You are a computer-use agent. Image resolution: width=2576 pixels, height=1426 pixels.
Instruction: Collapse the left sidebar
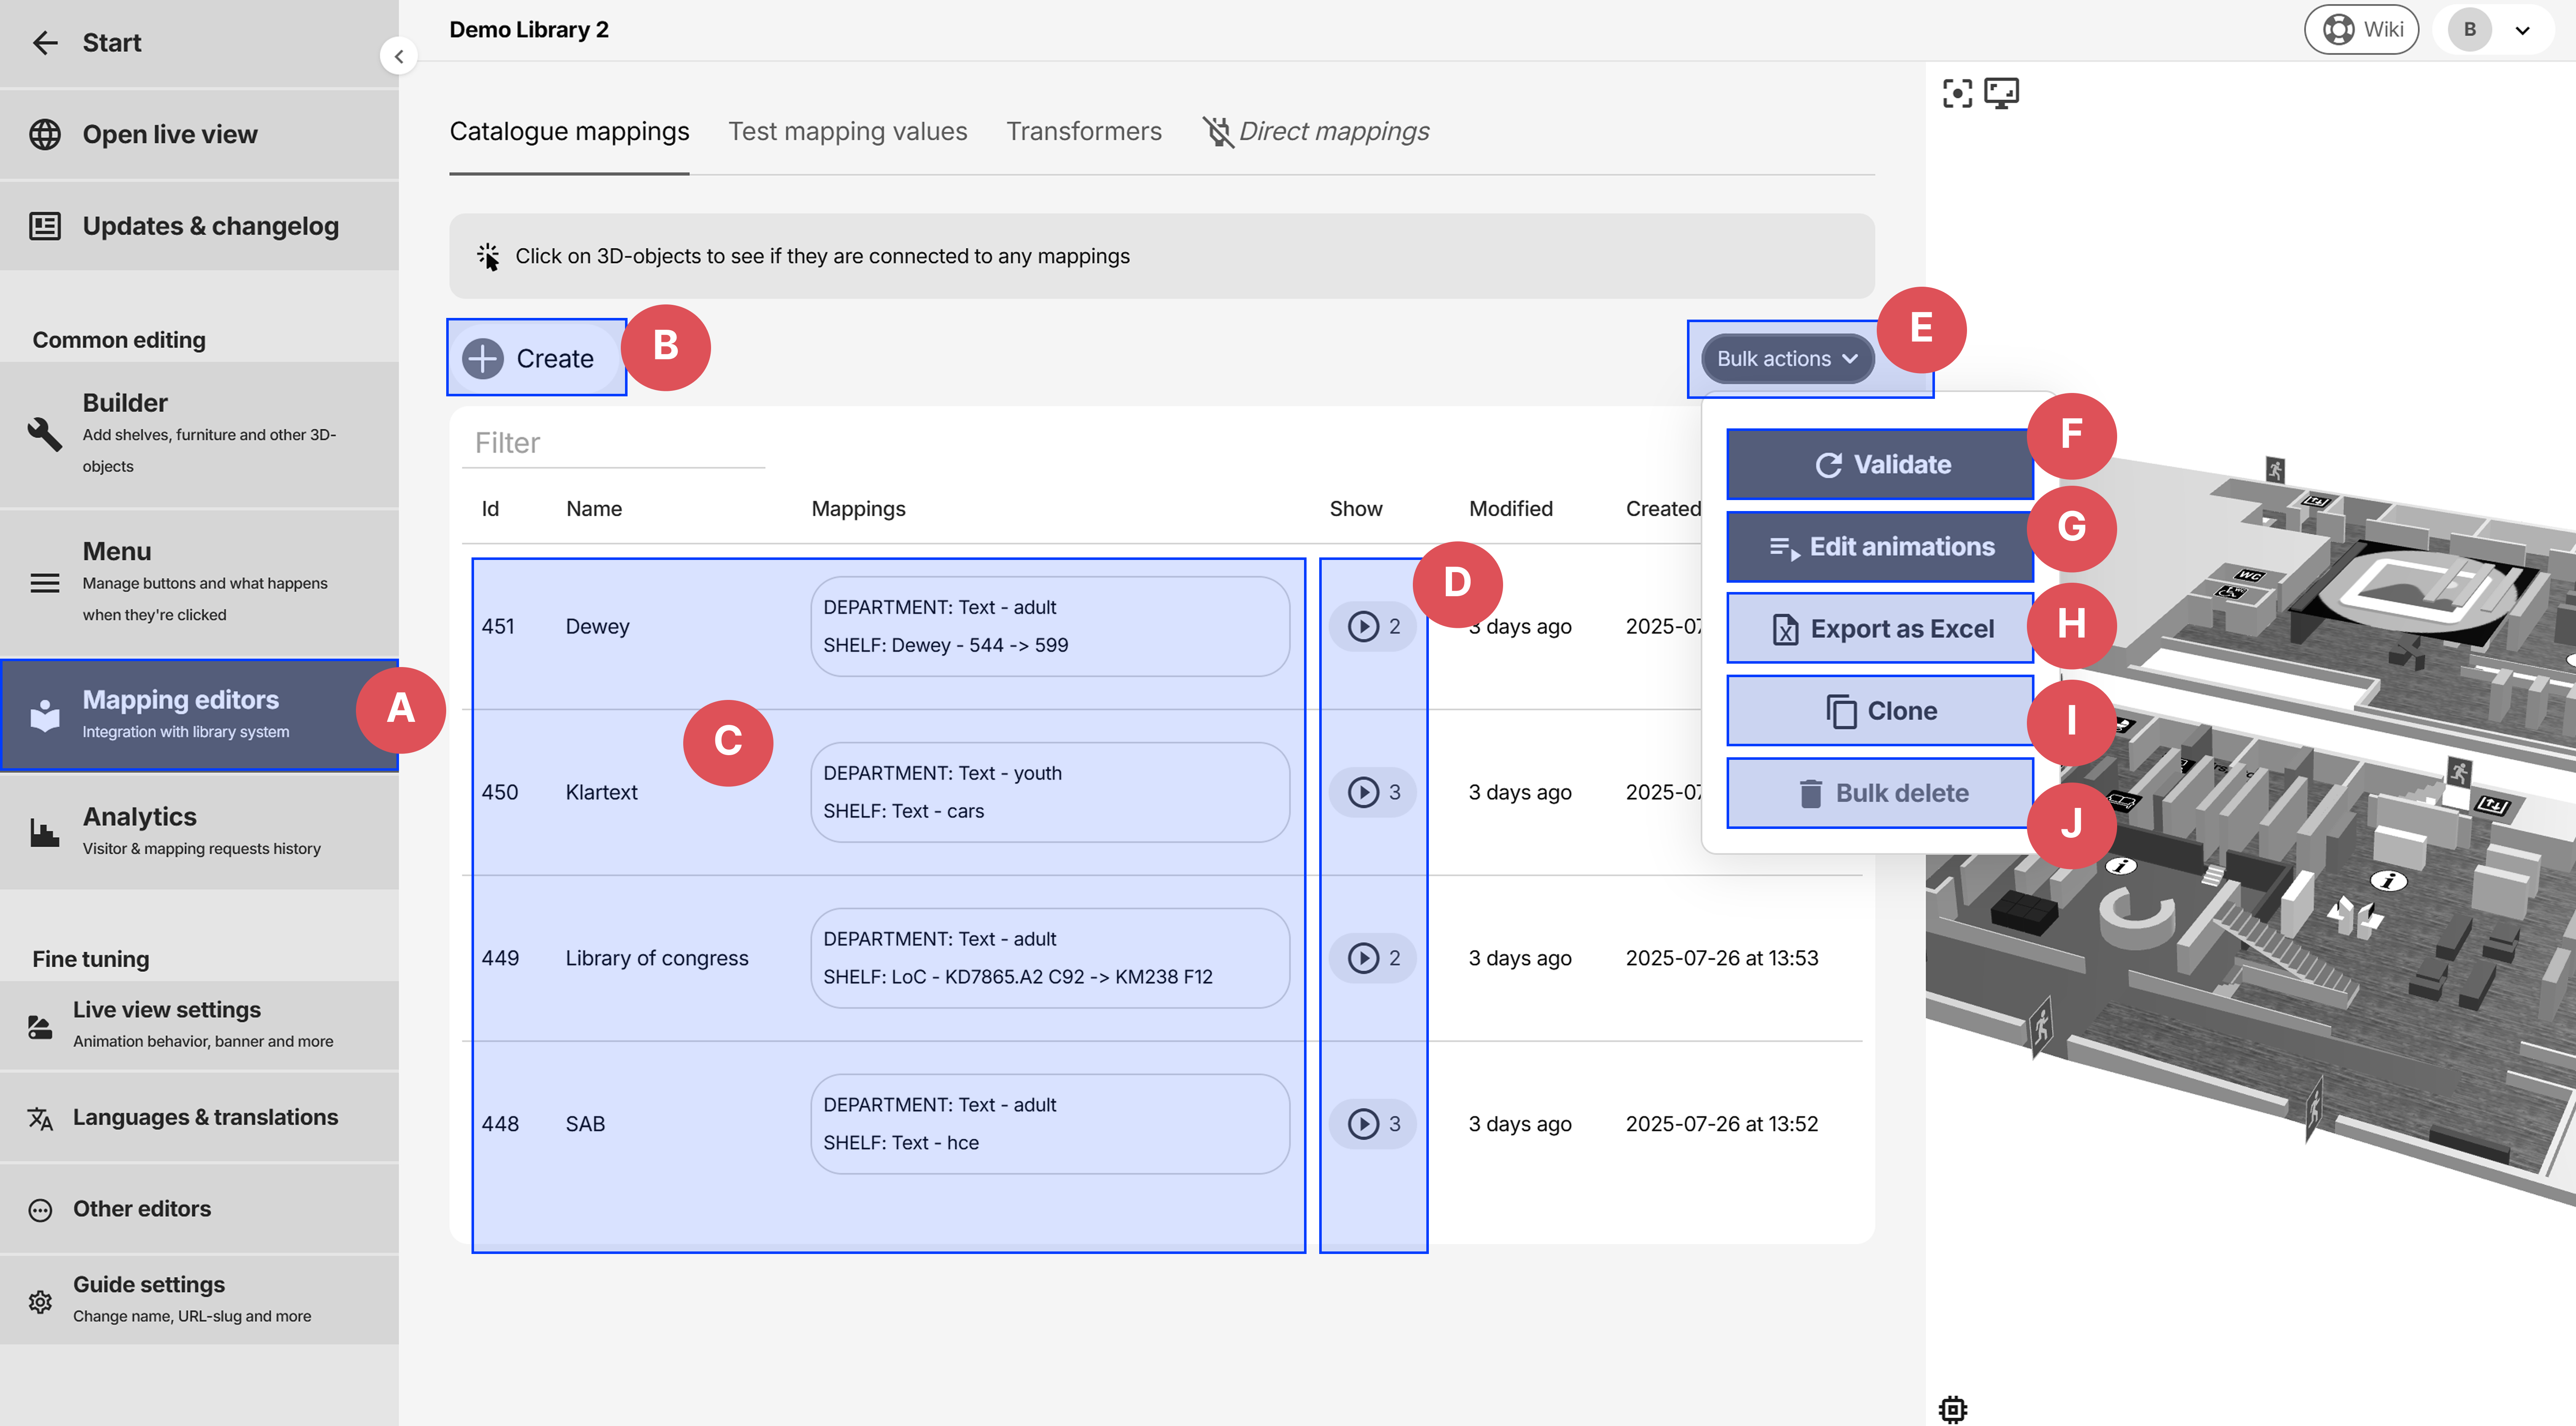399,55
